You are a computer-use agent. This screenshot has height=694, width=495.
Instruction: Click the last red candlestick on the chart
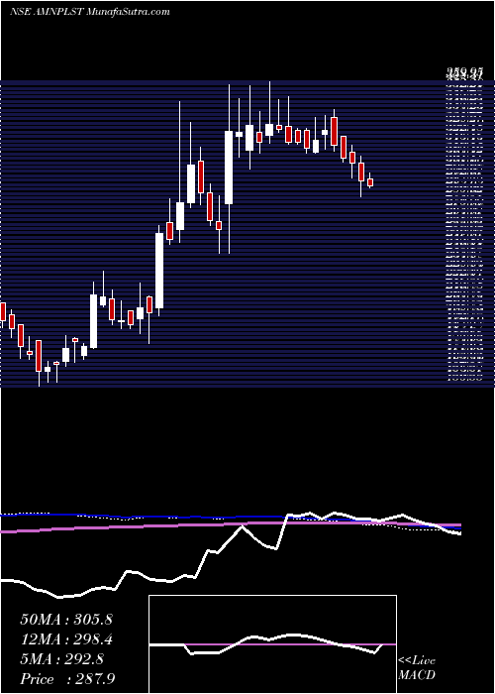coord(370,182)
